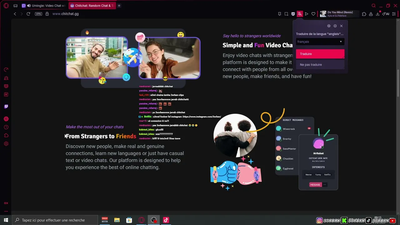400x225 pixels.
Task: Open the profile account icon
Action: 371,14
